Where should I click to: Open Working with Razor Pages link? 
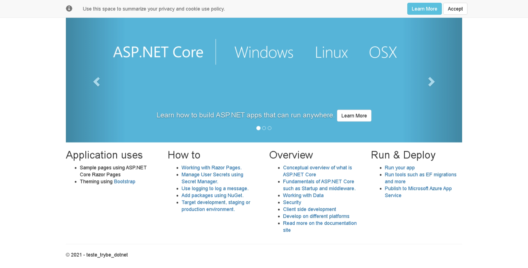pyautogui.click(x=211, y=168)
